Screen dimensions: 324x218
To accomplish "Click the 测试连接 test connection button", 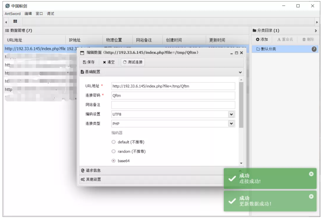I will click(133, 62).
